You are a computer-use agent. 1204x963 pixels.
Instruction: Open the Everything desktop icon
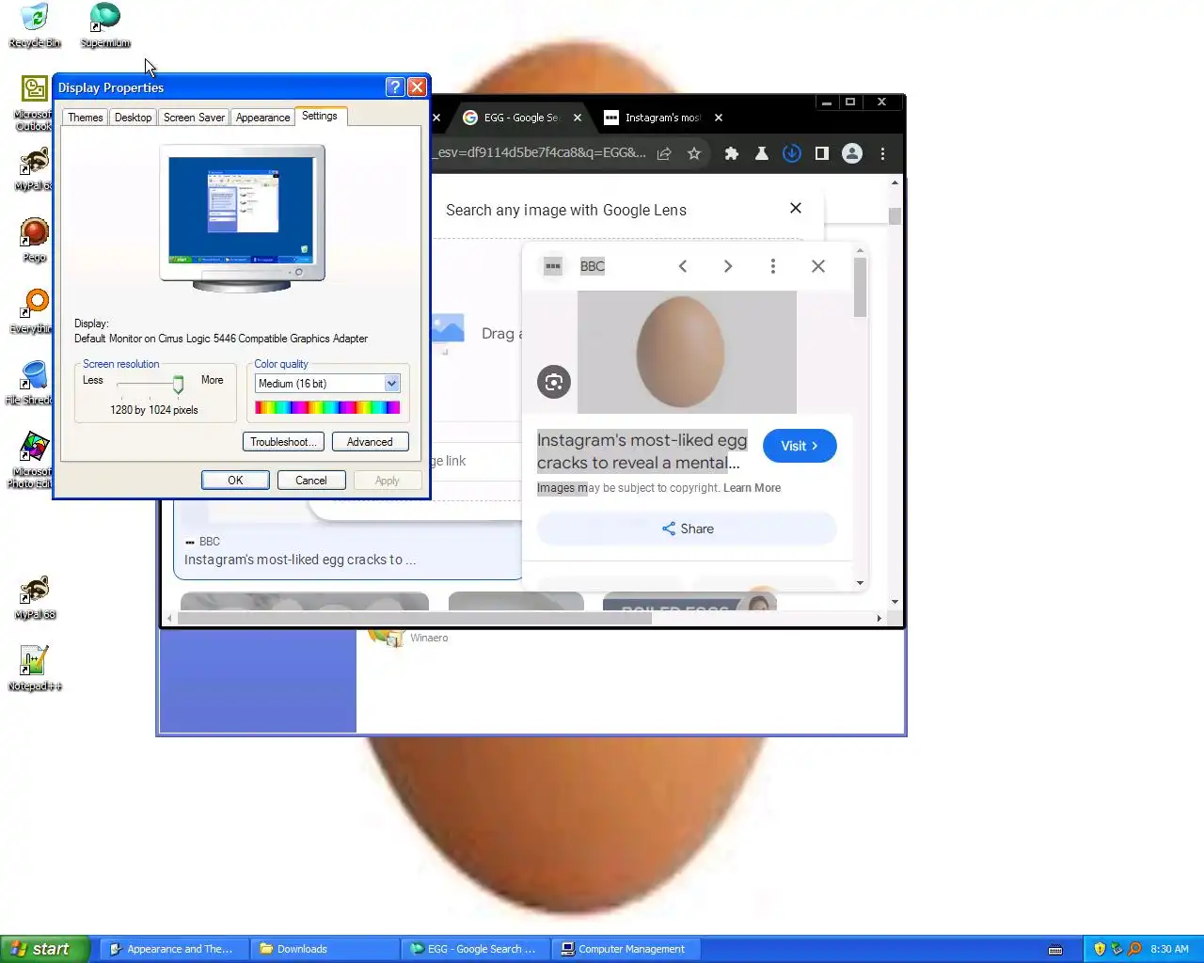(33, 311)
